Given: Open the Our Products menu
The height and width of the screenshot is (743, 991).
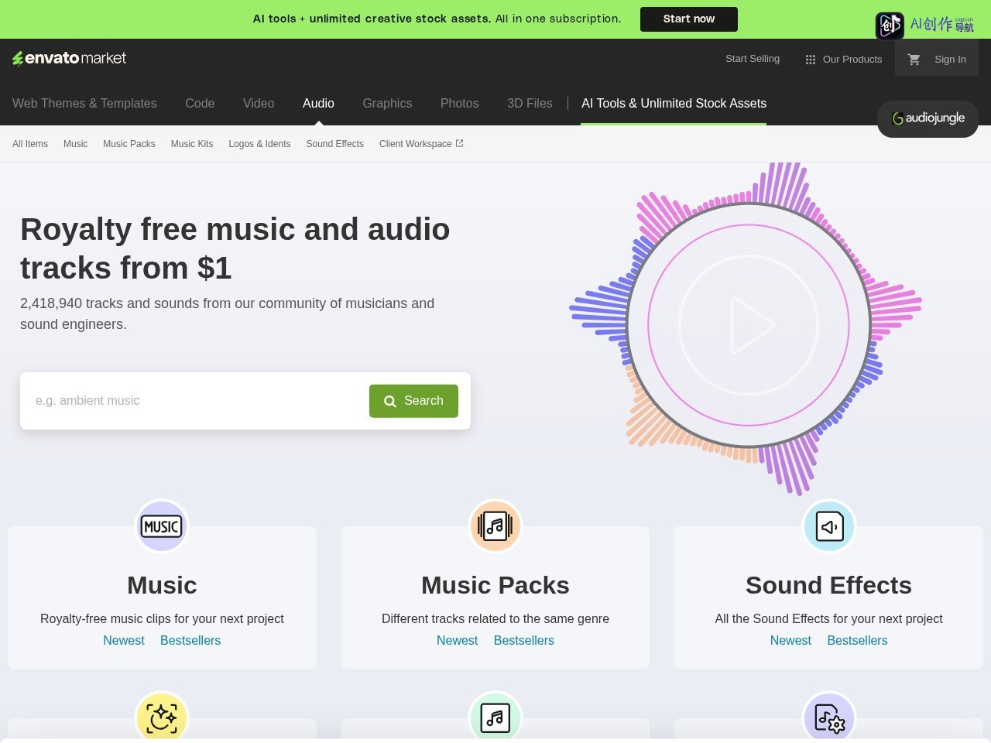Looking at the screenshot, I should coord(844,60).
